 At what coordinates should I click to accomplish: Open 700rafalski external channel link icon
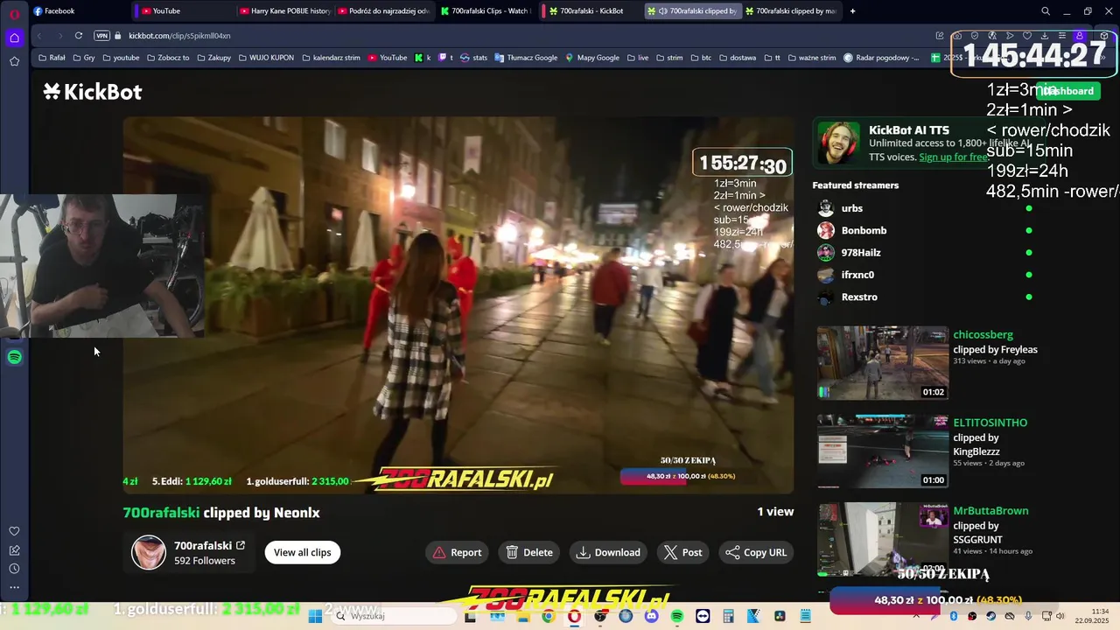click(241, 545)
